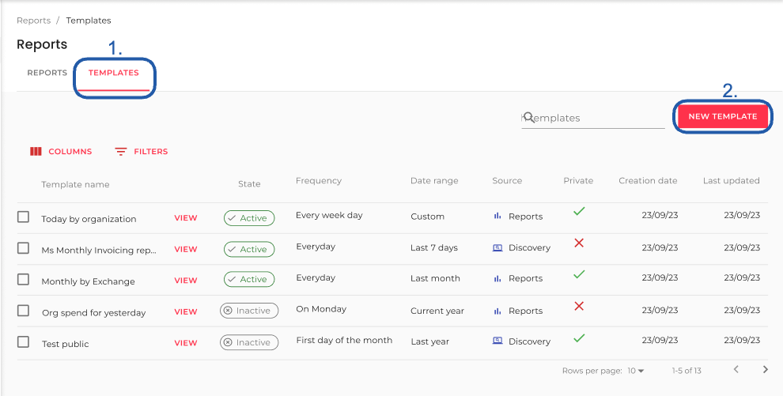Click the Reports source icon for Monthly by Exchange
Image resolution: width=783 pixels, height=396 pixels.
point(497,278)
